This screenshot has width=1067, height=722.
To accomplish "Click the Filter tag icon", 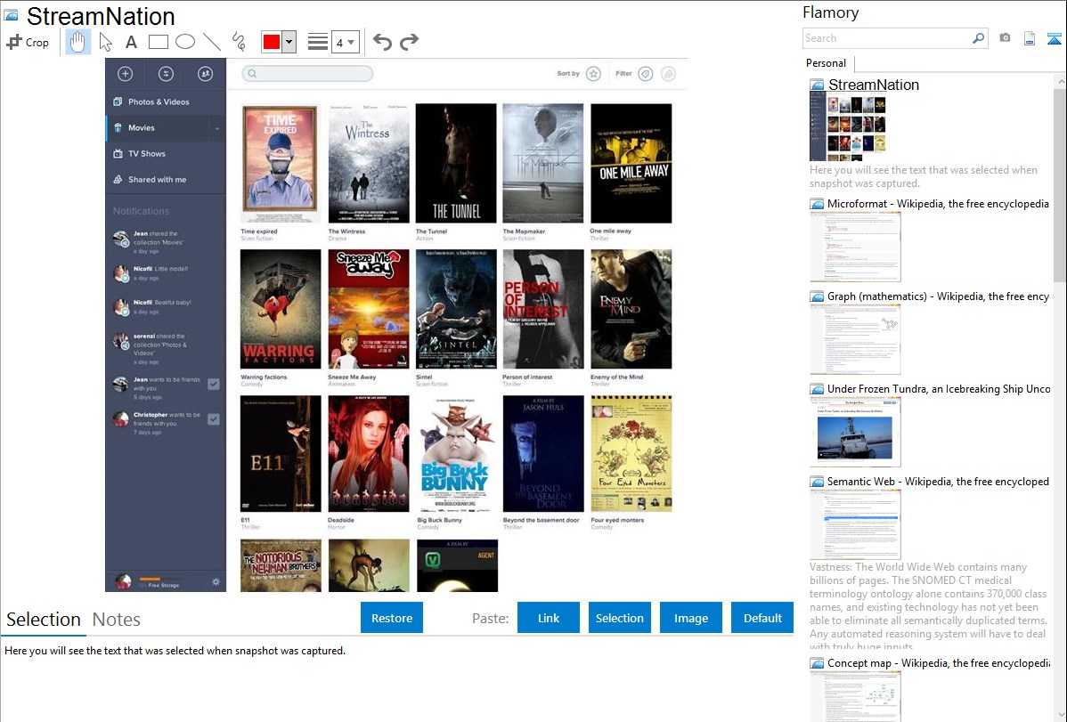I will tap(646, 74).
